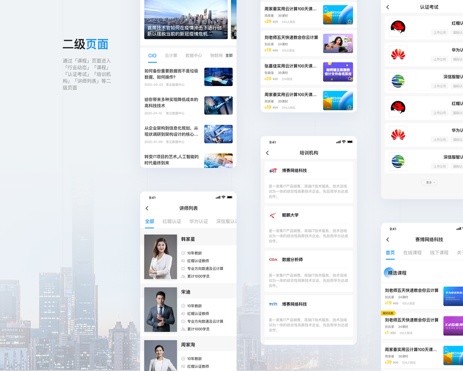Tap 累计1000学员 people icon under 韩家星

point(183,276)
